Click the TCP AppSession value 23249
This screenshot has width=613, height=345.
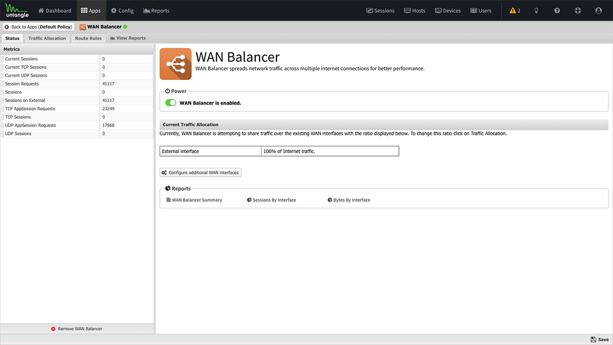click(108, 109)
